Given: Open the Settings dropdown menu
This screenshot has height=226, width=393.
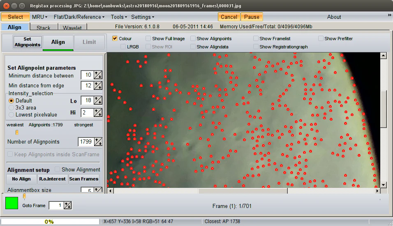Looking at the screenshot, I should 143,17.
